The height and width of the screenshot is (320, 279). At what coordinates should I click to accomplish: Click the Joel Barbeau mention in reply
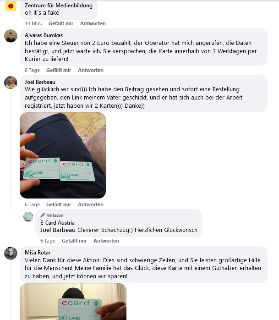[x=58, y=230]
